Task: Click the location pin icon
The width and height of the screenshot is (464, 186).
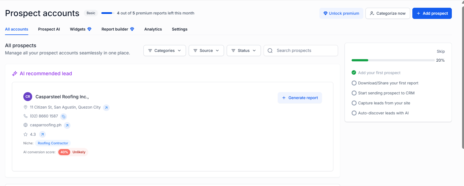Action: 26,107
